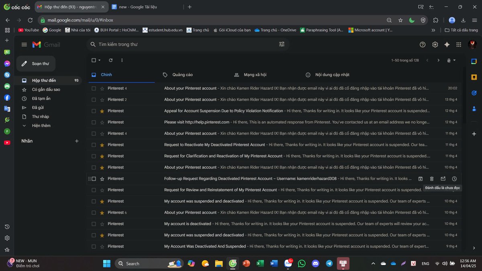Open search filter options icon
This screenshot has width=482, height=271.
[x=282, y=44]
